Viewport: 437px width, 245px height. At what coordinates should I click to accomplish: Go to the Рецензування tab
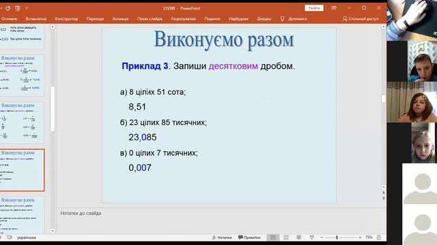coord(184,19)
